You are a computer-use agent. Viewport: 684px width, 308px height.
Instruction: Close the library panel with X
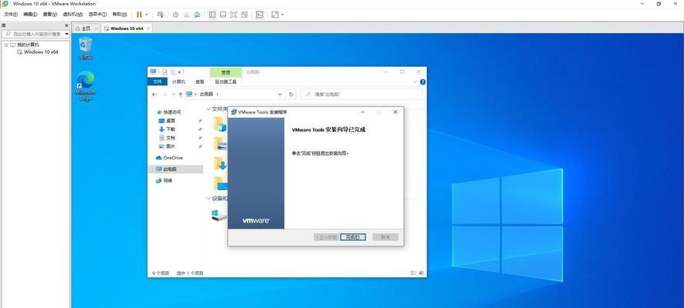tap(67, 25)
